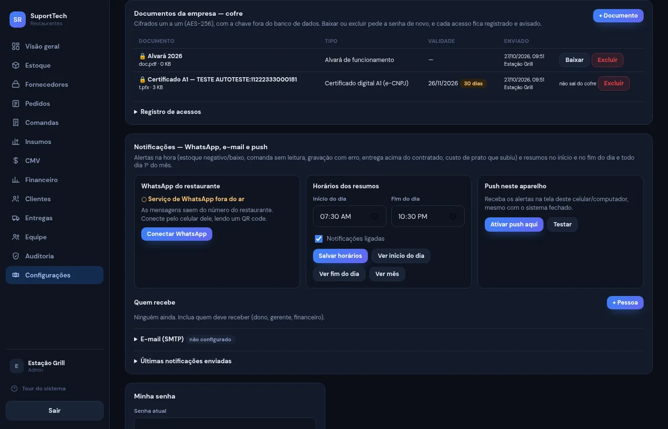Click Ver fim do dia button
Image resolution: width=668 pixels, height=429 pixels.
pos(339,274)
